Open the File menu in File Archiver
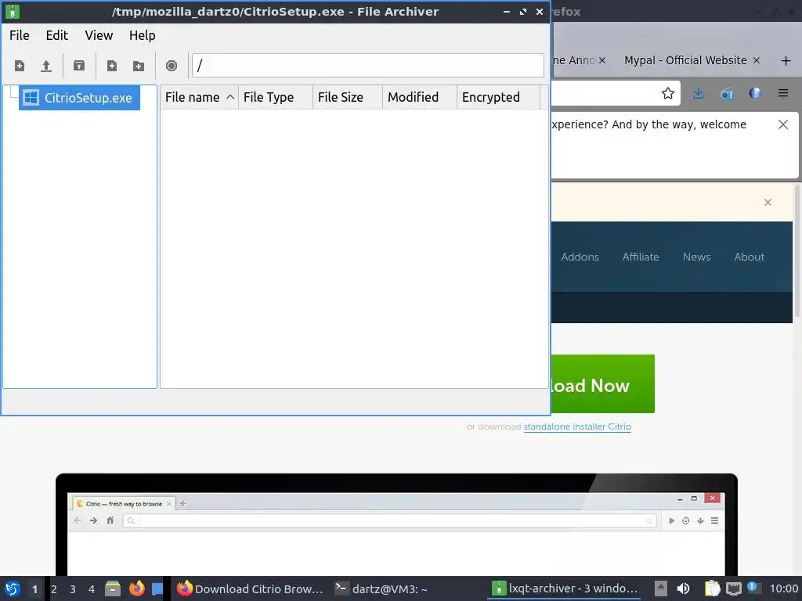The height and width of the screenshot is (601, 802). click(20, 35)
